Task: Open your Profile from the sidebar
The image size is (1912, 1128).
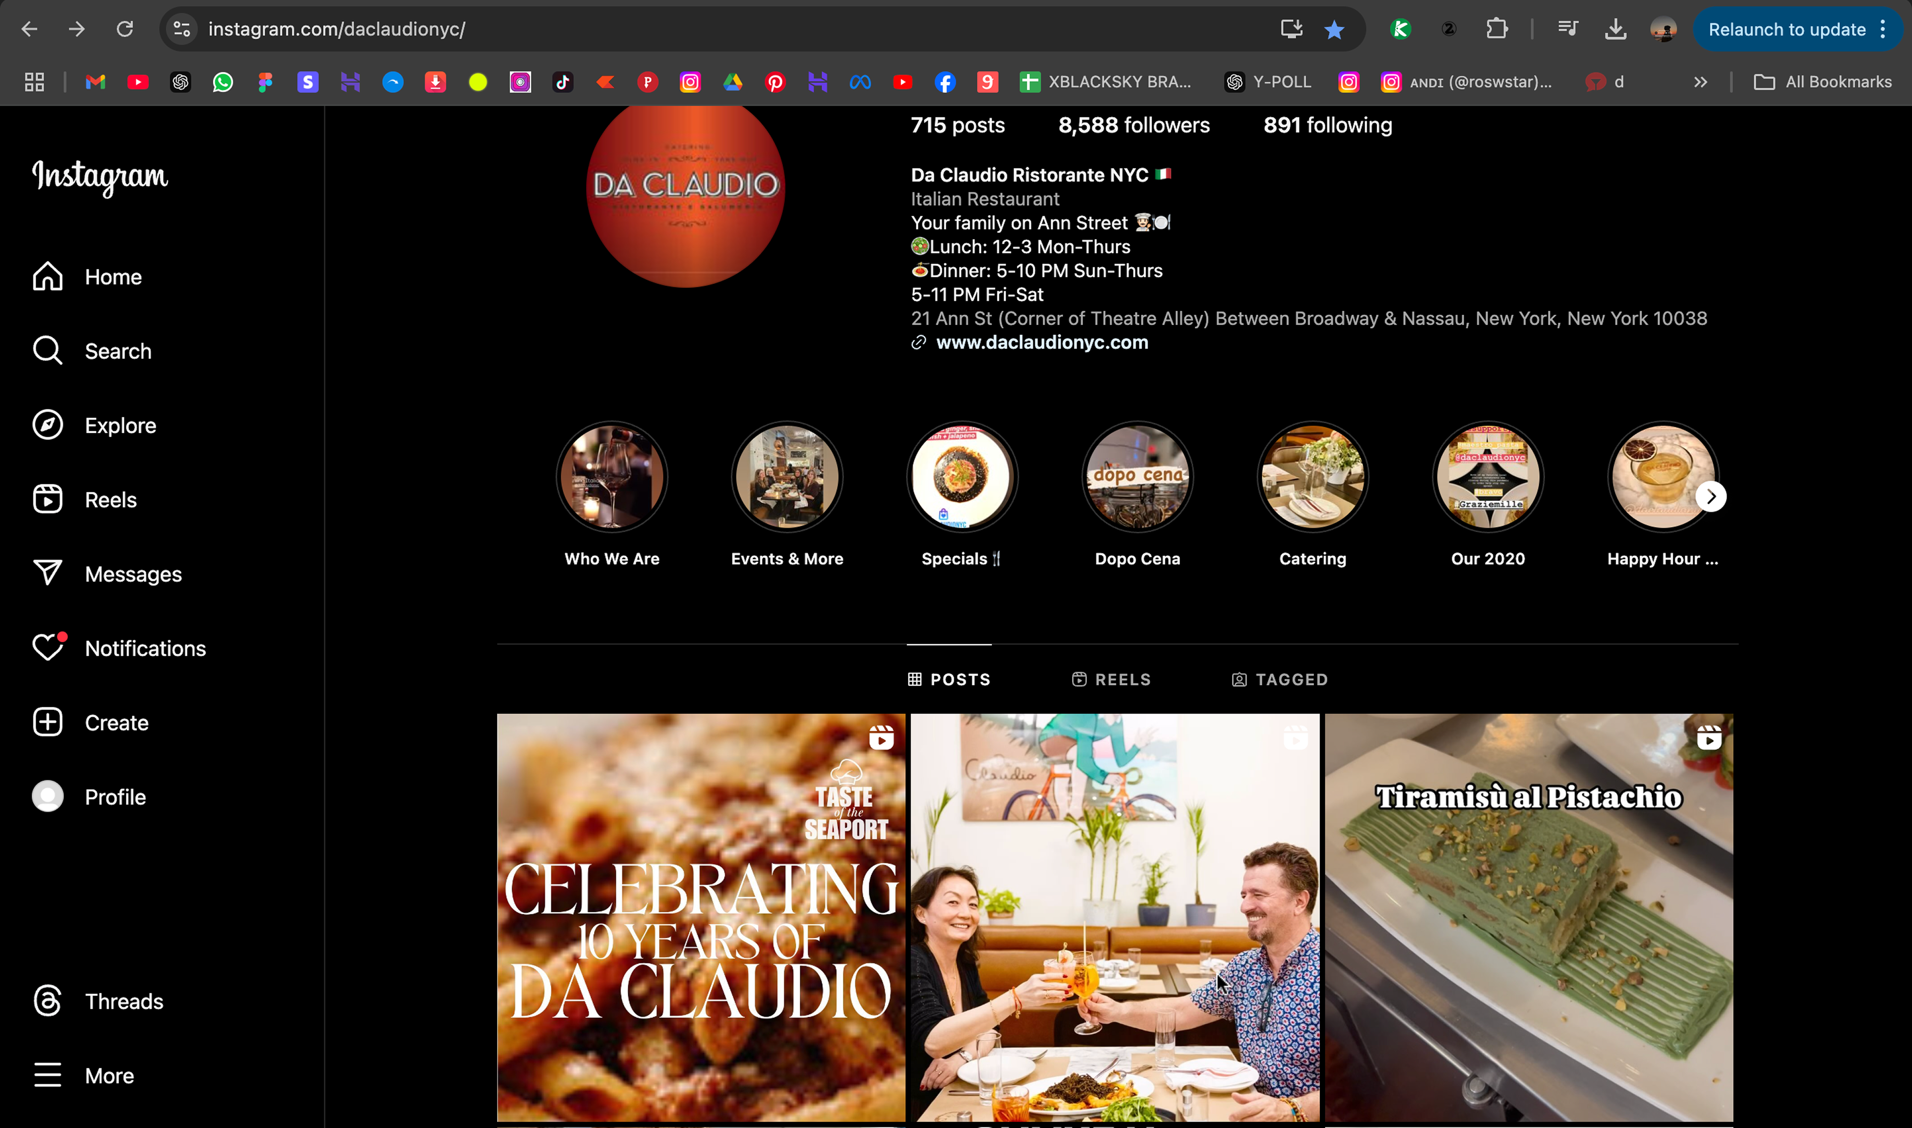Action: (89, 796)
